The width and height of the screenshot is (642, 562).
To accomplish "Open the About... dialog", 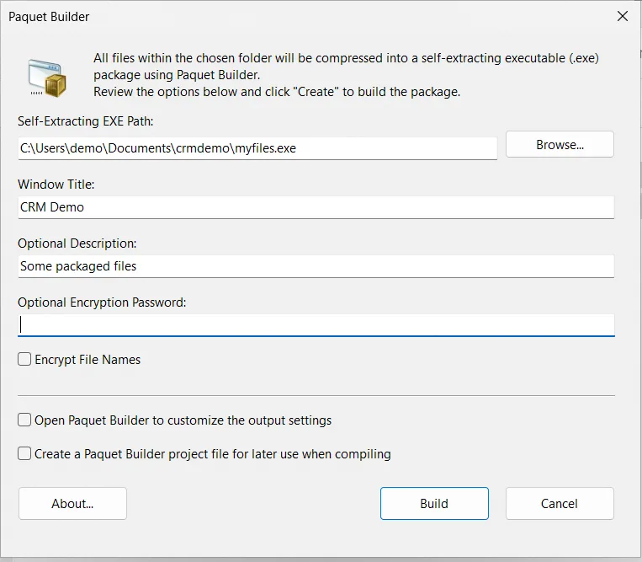I will (72, 504).
